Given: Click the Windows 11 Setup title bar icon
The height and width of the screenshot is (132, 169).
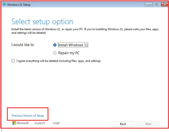Looking at the screenshot, I should point(4,4).
